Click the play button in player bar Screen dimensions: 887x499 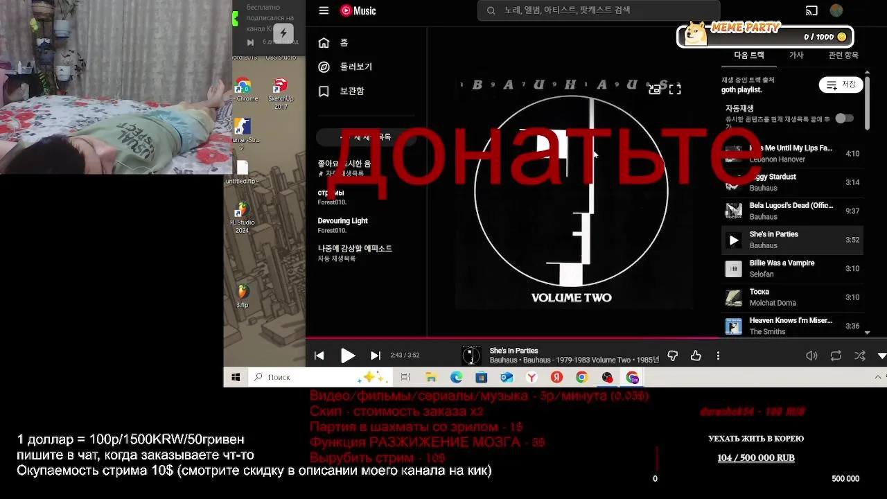click(348, 356)
